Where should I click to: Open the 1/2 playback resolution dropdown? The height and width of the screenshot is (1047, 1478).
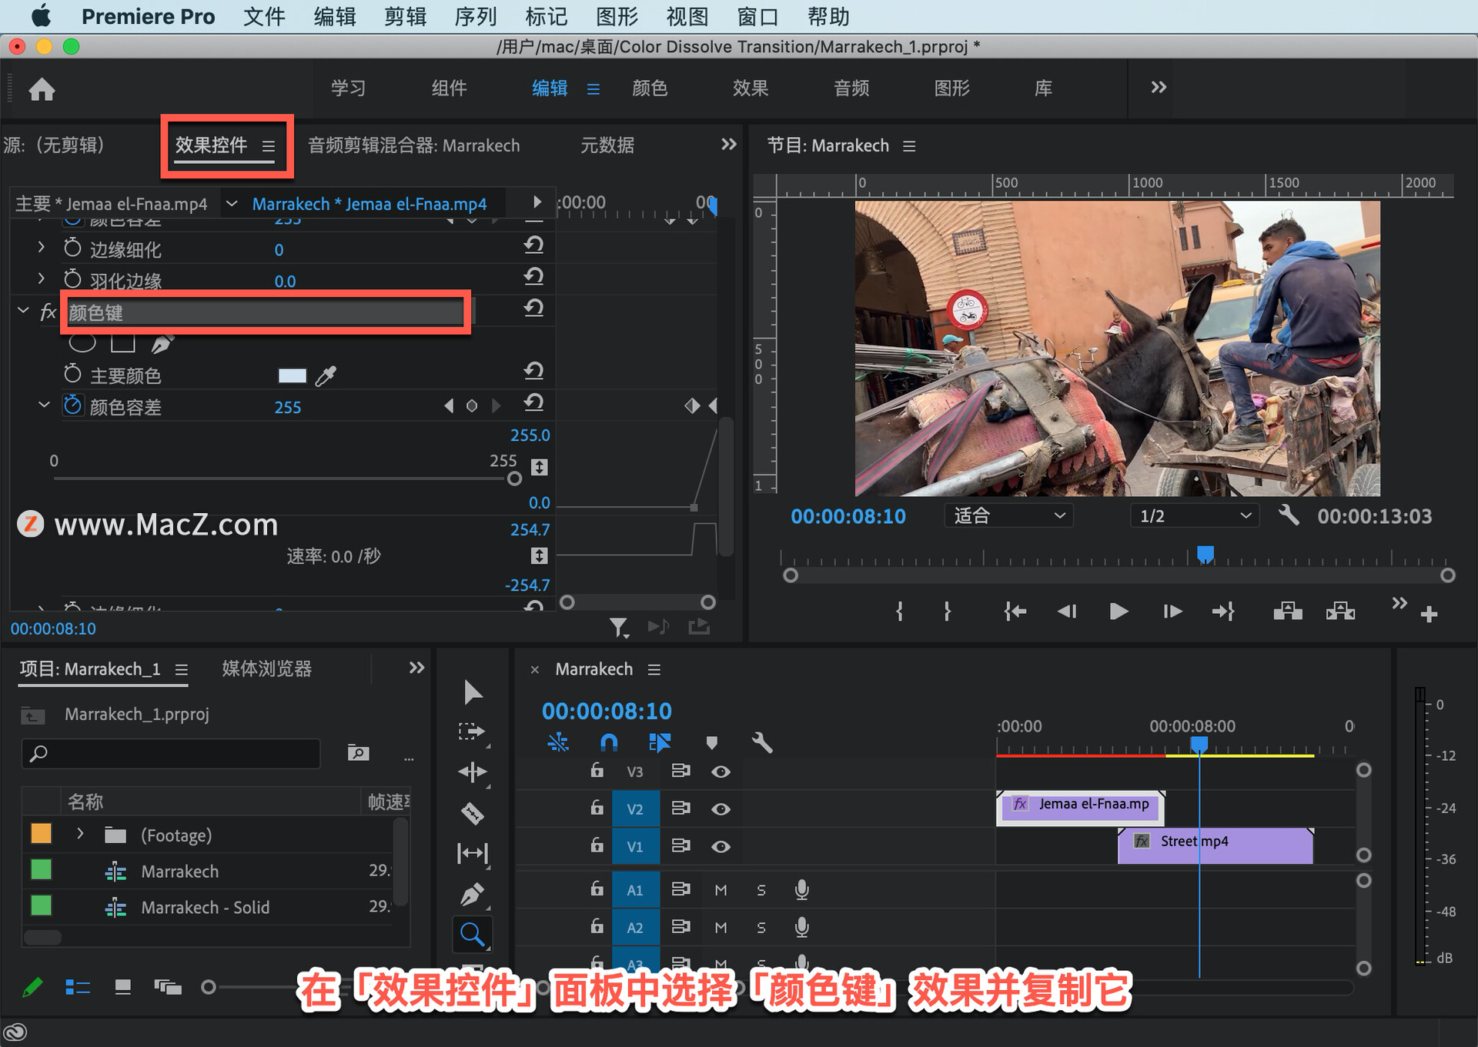pyautogui.click(x=1194, y=515)
